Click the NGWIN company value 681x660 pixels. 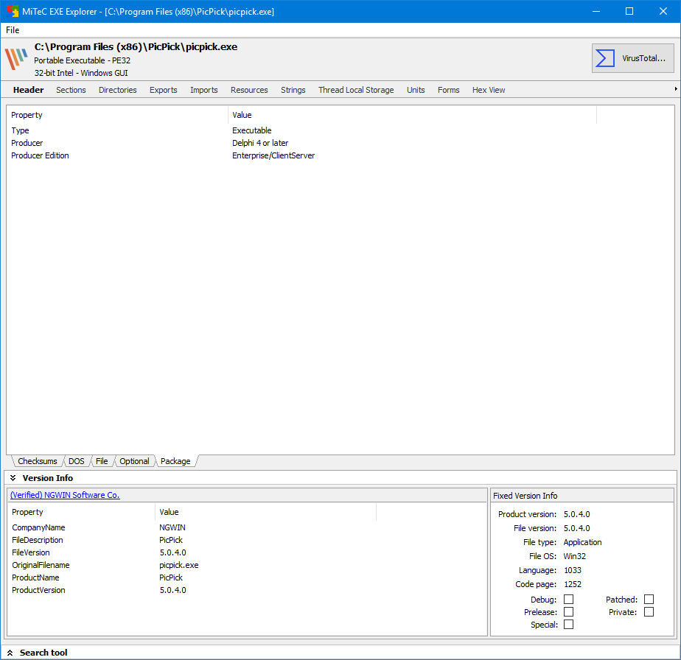click(172, 527)
